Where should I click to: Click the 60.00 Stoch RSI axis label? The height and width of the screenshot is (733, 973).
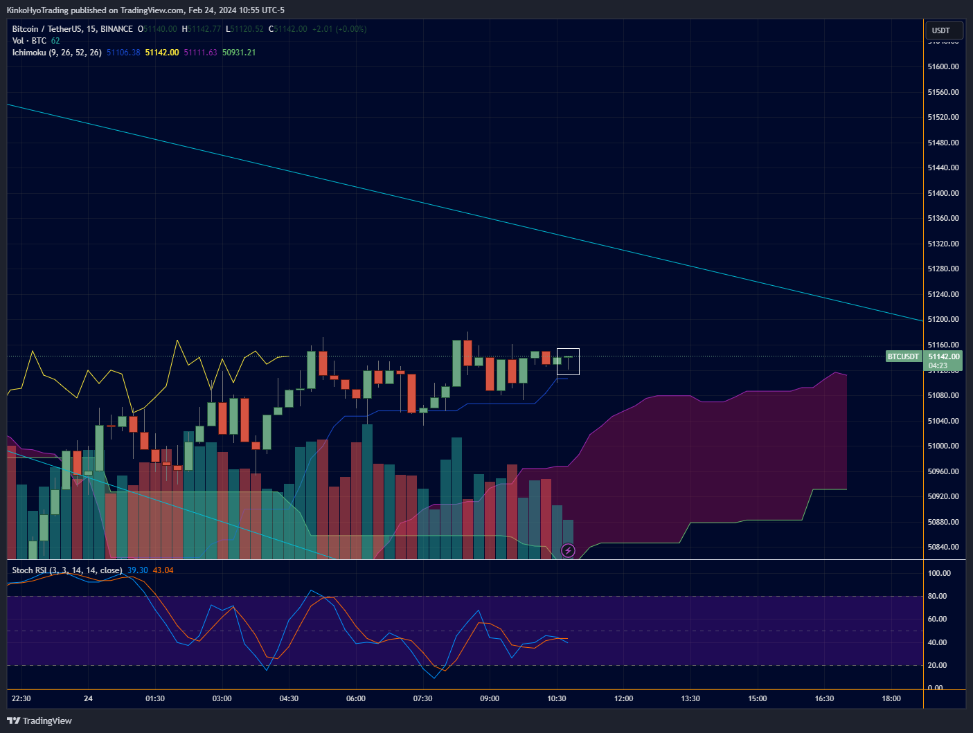[937, 619]
